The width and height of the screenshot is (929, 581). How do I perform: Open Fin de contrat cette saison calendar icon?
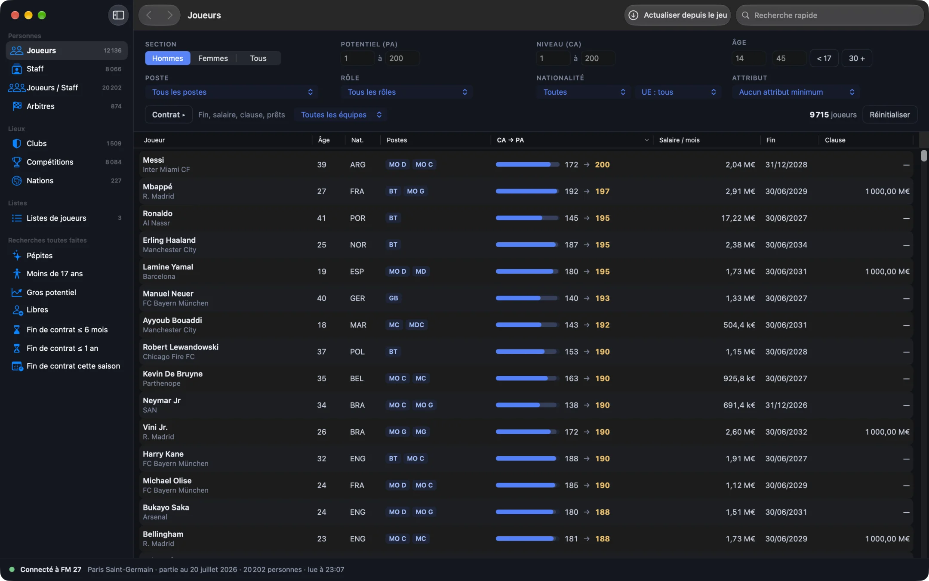click(x=17, y=366)
